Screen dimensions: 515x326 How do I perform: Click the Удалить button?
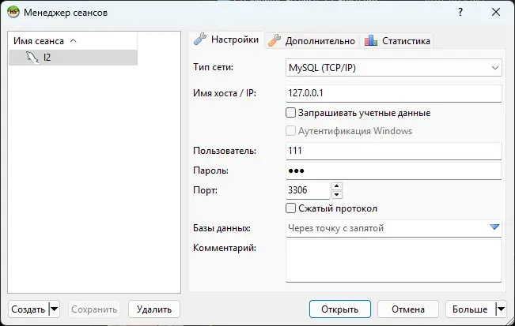[x=154, y=309]
